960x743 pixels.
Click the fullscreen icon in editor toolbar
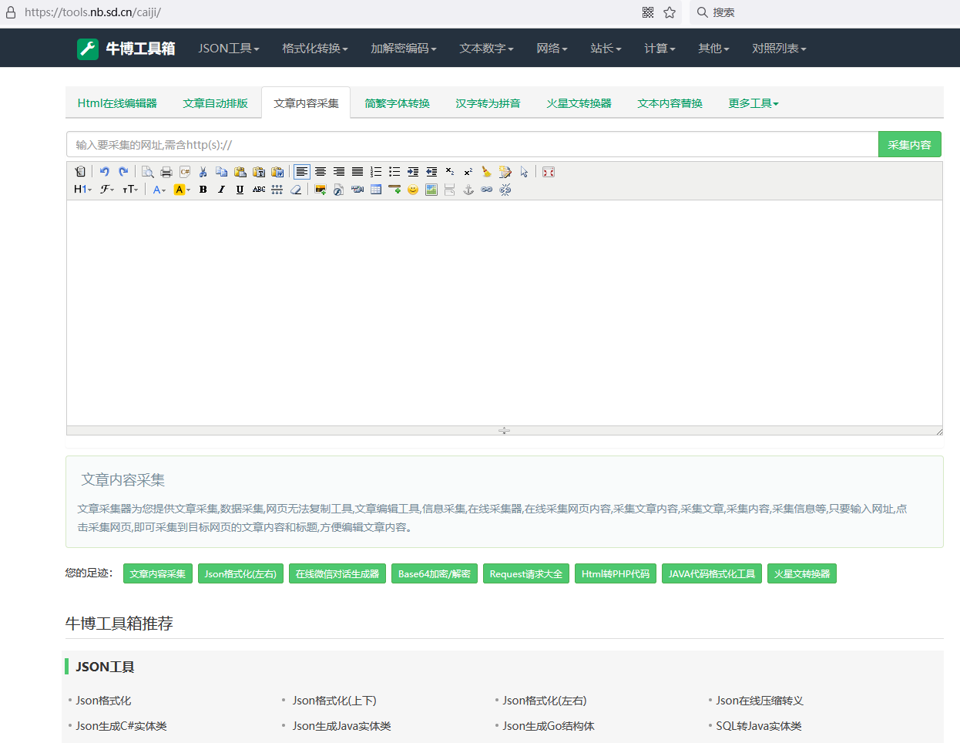coord(549,172)
